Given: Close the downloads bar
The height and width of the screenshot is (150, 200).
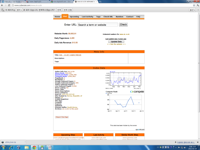Looking at the screenshot, I should [x=198, y=142].
